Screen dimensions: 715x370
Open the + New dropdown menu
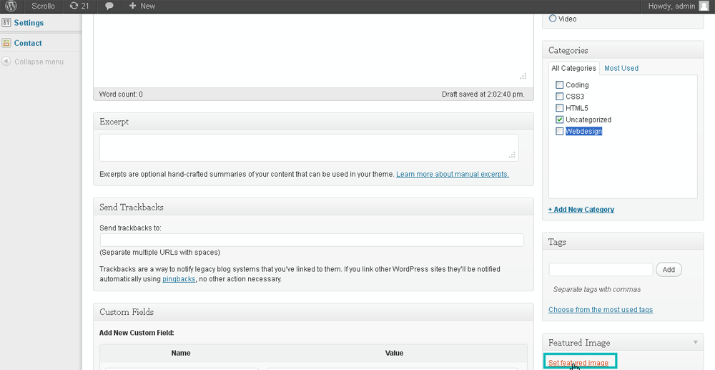(x=142, y=6)
